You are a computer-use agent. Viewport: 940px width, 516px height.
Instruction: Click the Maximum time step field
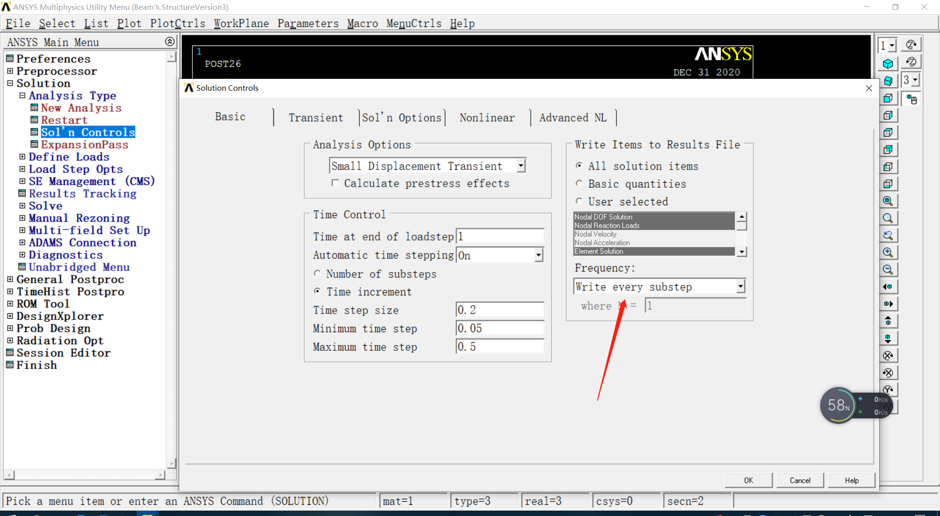(500, 346)
